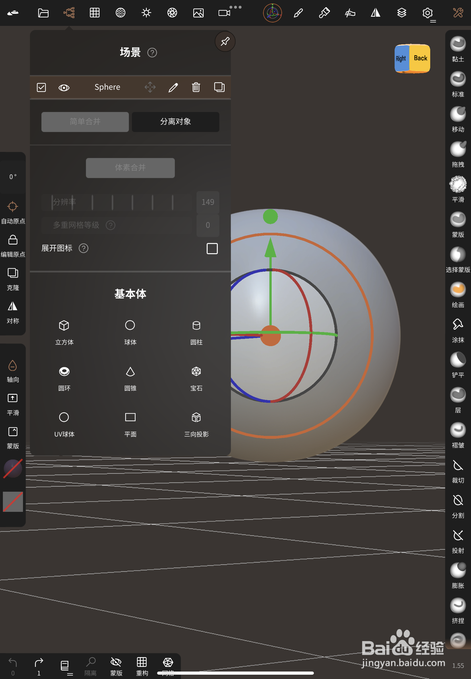Rename Sphere with pencil icon
The width and height of the screenshot is (471, 679).
(x=173, y=87)
